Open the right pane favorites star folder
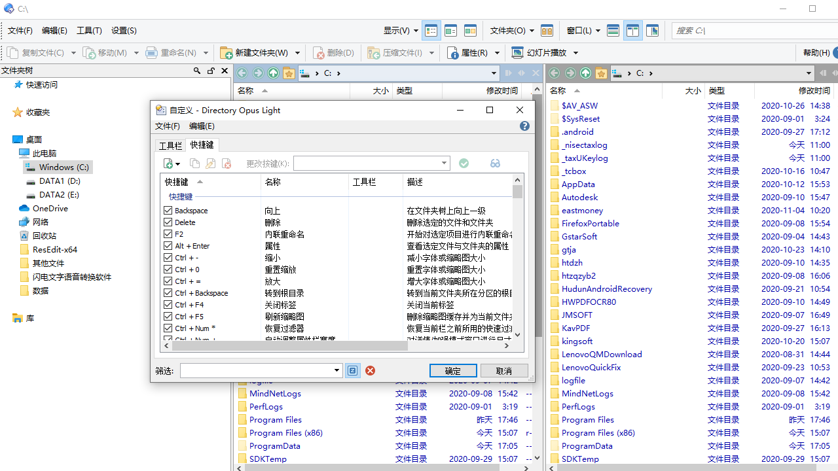The width and height of the screenshot is (838, 471). (602, 73)
